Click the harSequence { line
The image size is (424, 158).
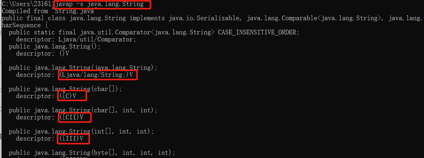(21, 26)
